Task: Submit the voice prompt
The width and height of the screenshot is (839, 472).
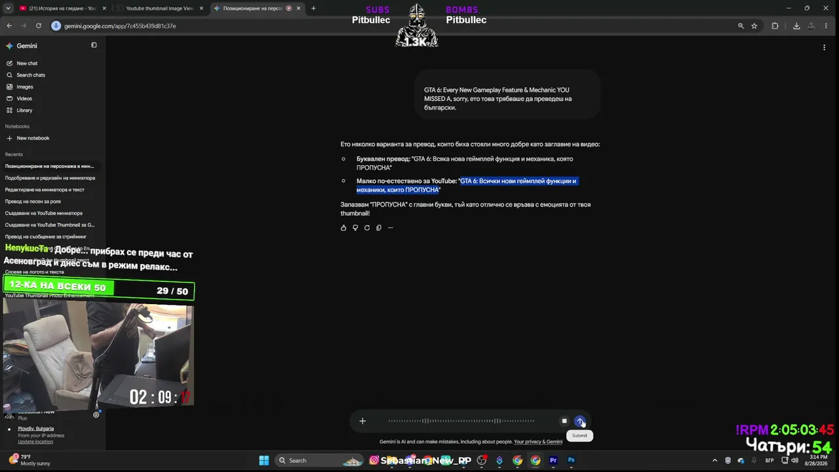Action: 580,421
